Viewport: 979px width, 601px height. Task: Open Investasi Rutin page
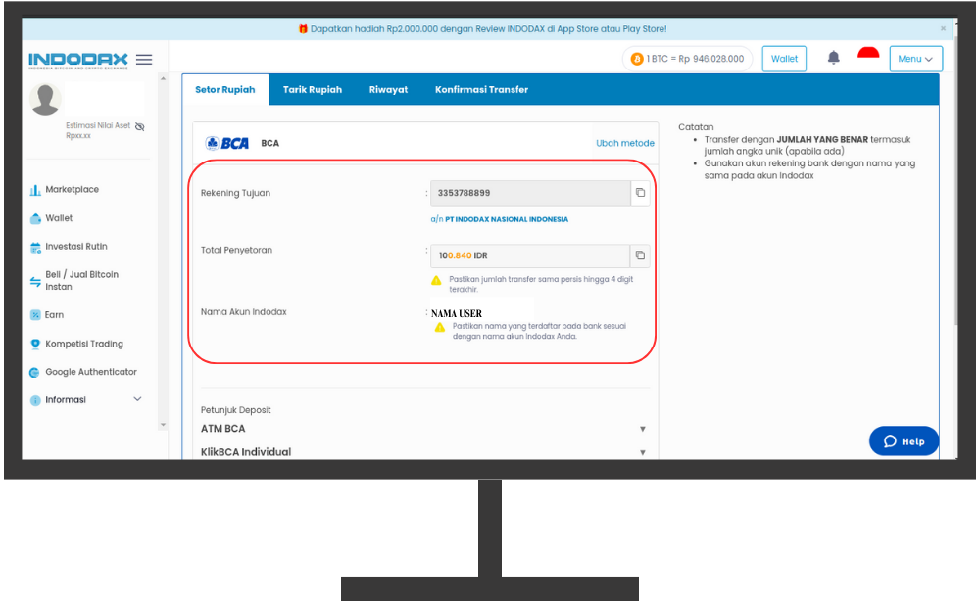(76, 247)
